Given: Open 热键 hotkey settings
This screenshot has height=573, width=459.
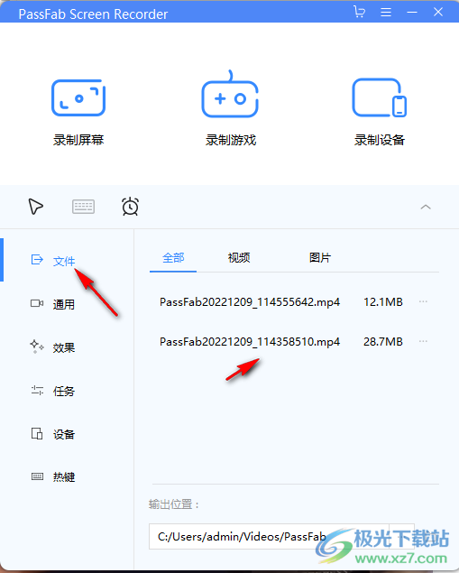Looking at the screenshot, I should click(64, 476).
